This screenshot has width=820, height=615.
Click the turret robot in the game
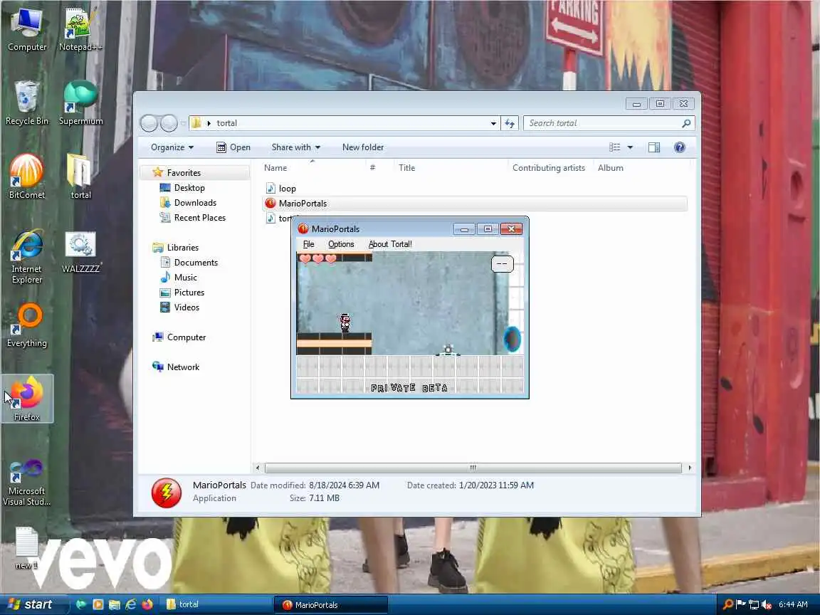coord(448,350)
